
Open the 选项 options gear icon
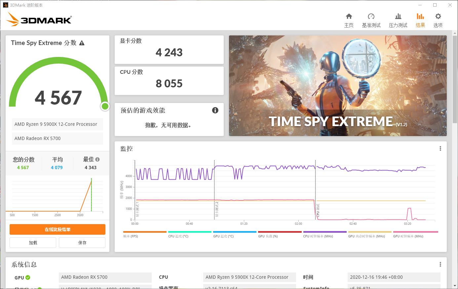[x=438, y=17]
